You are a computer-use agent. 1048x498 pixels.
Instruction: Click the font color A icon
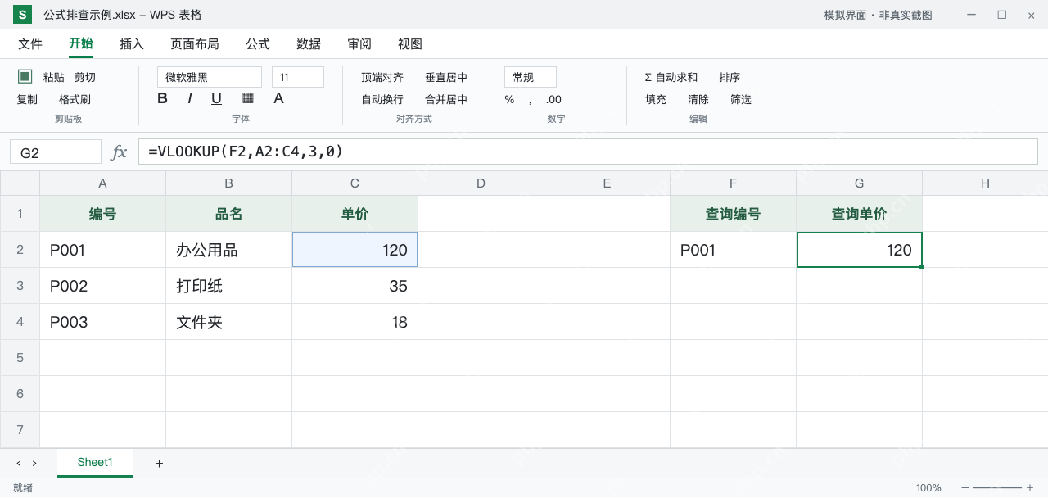tap(278, 98)
